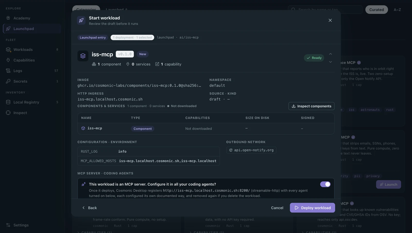This screenshot has width=412, height=233.
Task: Click the component count icon
Action: click(x=94, y=64)
